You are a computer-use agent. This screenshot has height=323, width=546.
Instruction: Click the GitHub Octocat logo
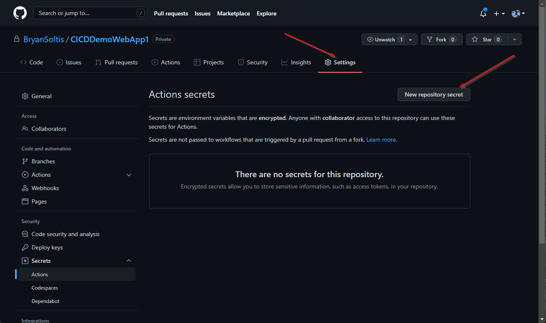pyautogui.click(x=20, y=13)
